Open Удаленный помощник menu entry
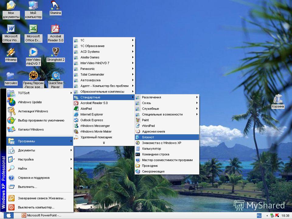 [104, 137]
